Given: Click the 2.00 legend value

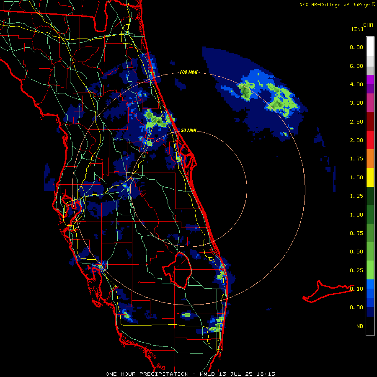Looking at the screenshot, I should pos(356,140).
